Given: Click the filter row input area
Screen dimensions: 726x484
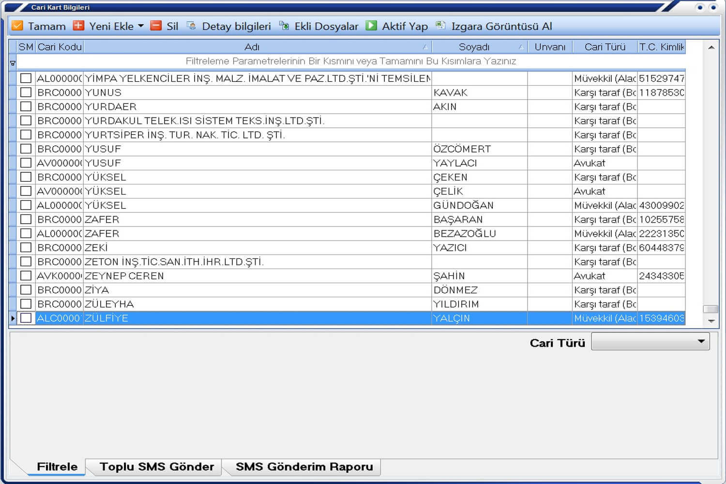Looking at the screenshot, I should (x=350, y=61).
